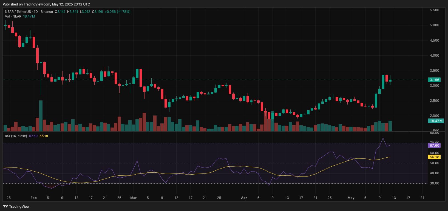Viewport: 448px width, 211px height.
Task: Click the Apr label on the time axis
Action: [x=244, y=198]
